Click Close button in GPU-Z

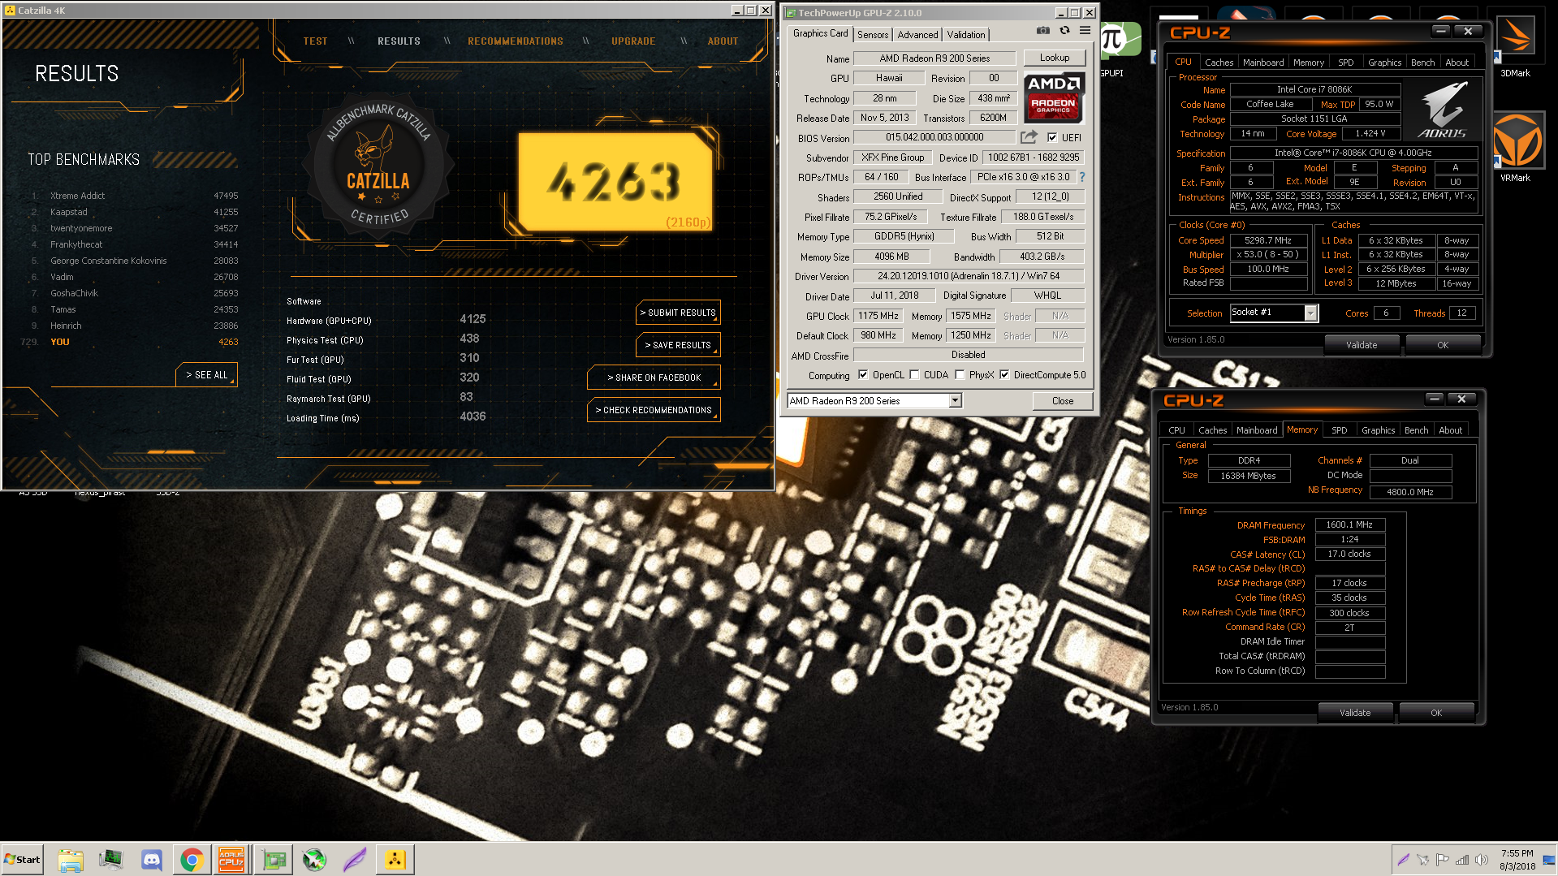coord(1063,400)
